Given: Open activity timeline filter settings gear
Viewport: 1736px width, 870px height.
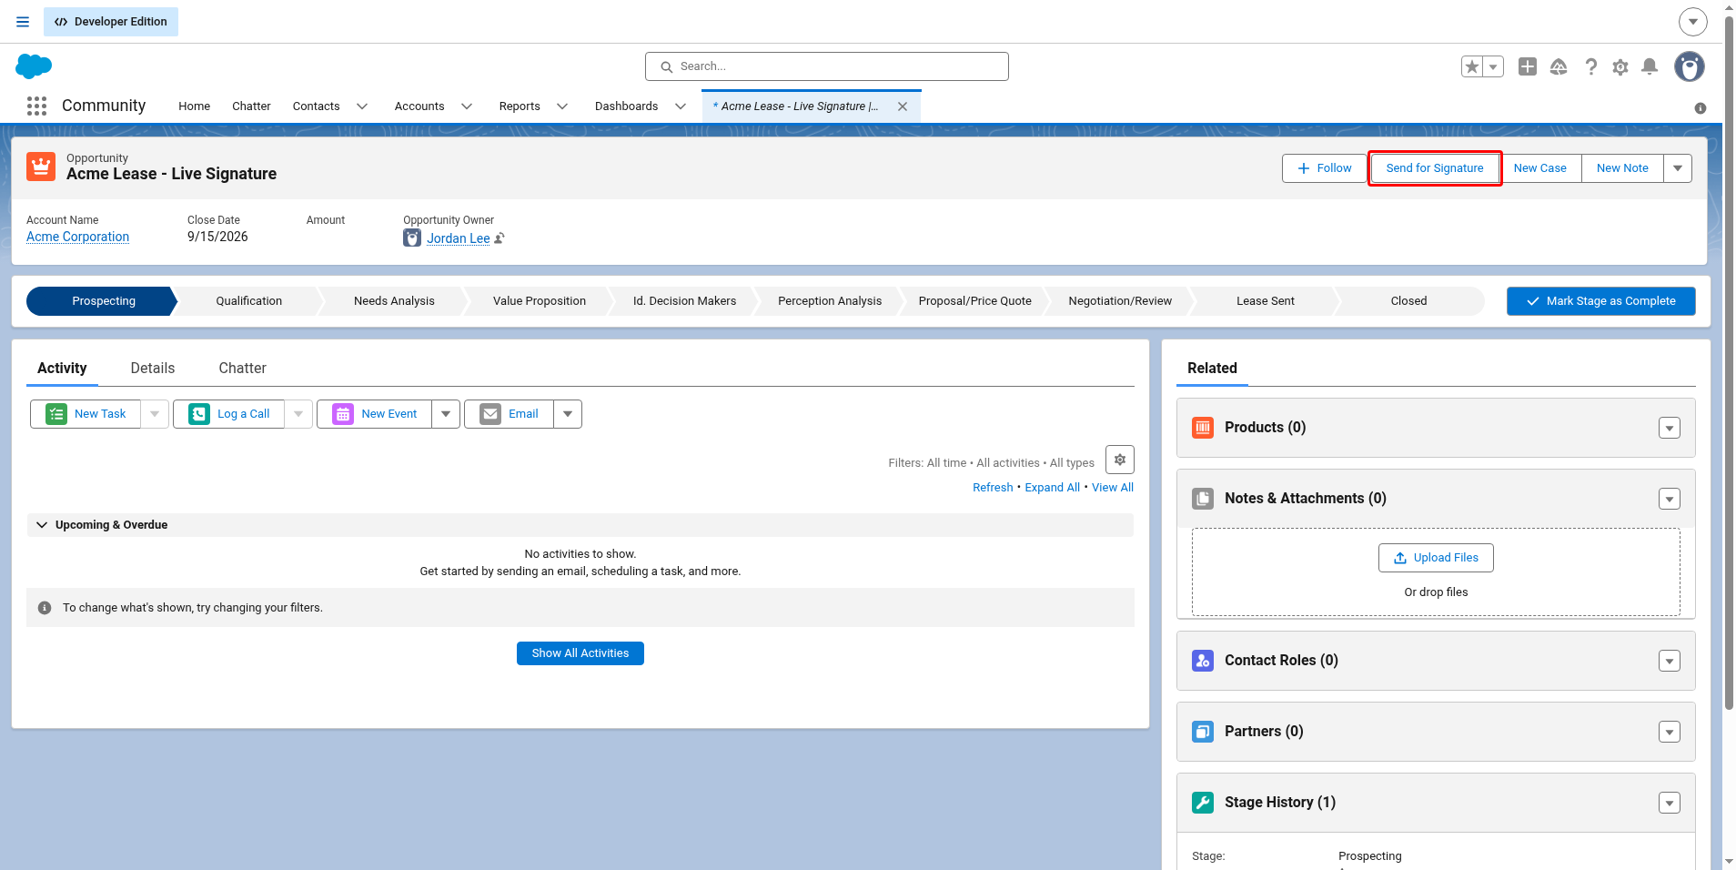Looking at the screenshot, I should point(1120,460).
